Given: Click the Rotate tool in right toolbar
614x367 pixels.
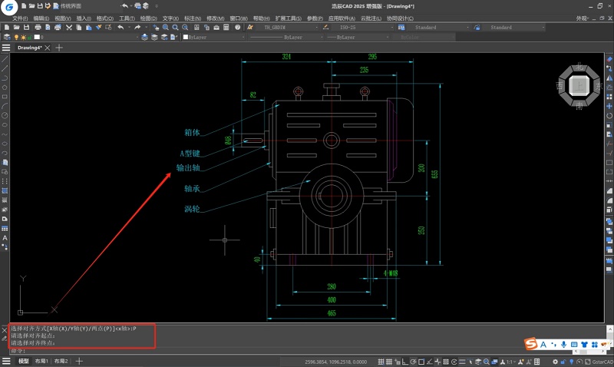Looking at the screenshot, I should pos(609,115).
